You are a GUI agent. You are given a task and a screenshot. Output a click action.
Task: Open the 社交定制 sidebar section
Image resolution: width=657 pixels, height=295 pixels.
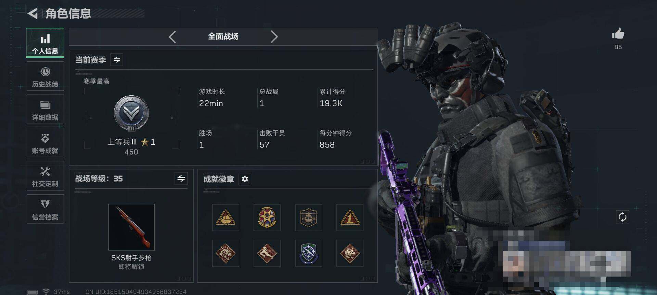45,176
